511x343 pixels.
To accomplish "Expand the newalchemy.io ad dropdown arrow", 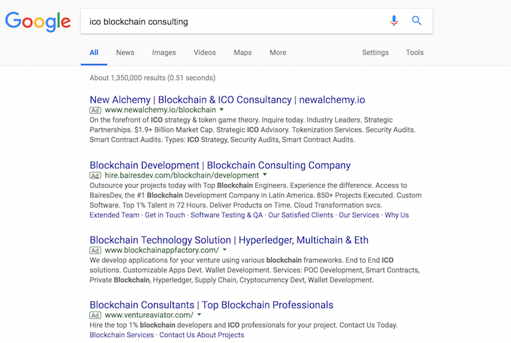I will tap(221, 110).
